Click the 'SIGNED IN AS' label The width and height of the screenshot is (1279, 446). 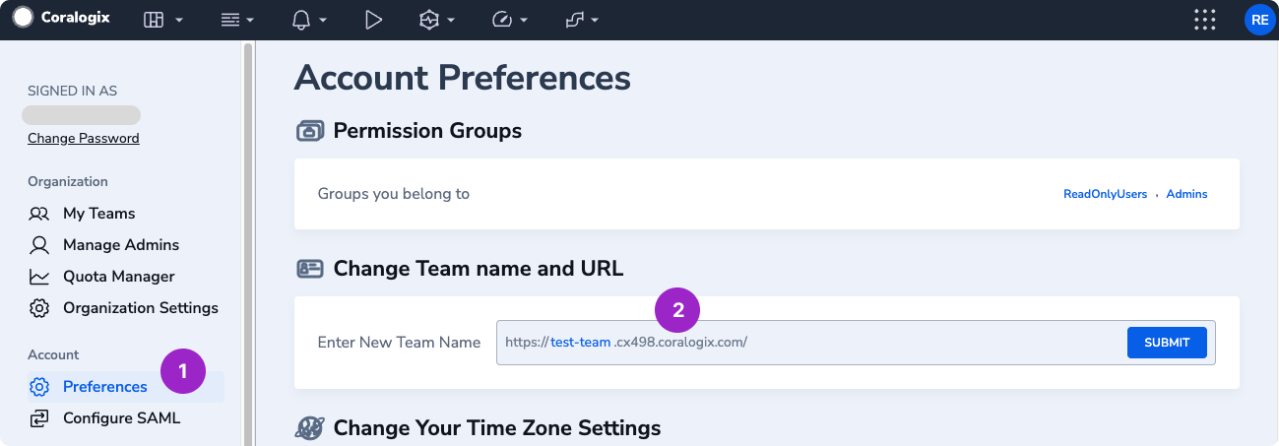pyautogui.click(x=72, y=91)
